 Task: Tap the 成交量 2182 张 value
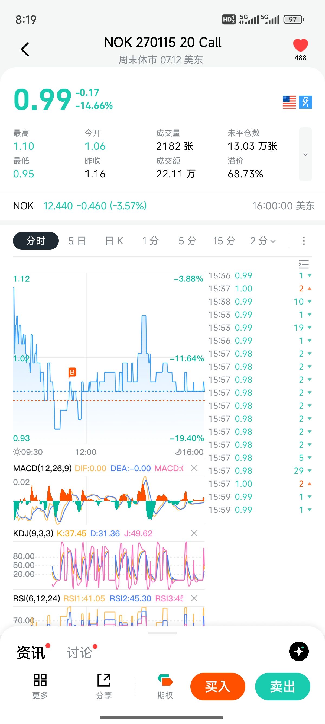(x=175, y=146)
